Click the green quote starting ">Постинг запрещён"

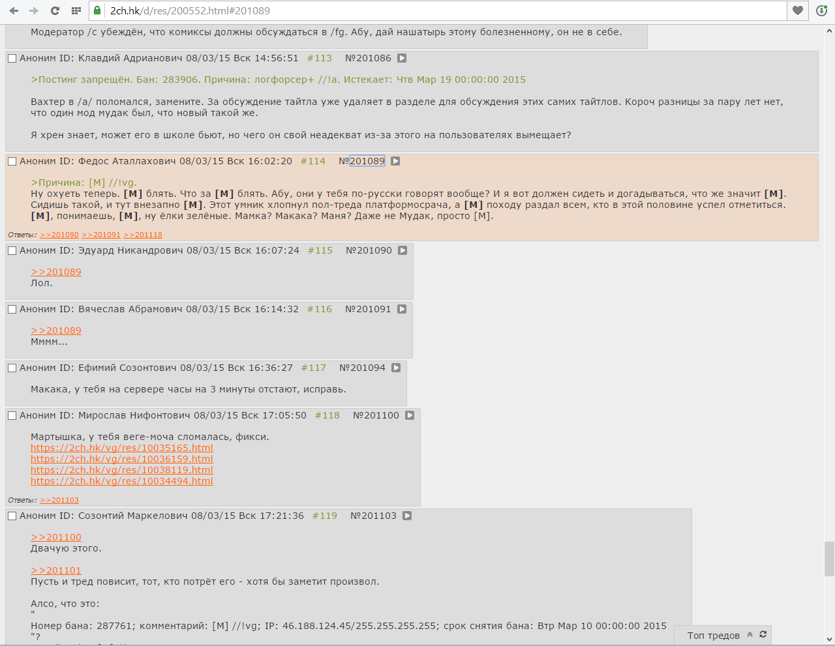(x=278, y=80)
